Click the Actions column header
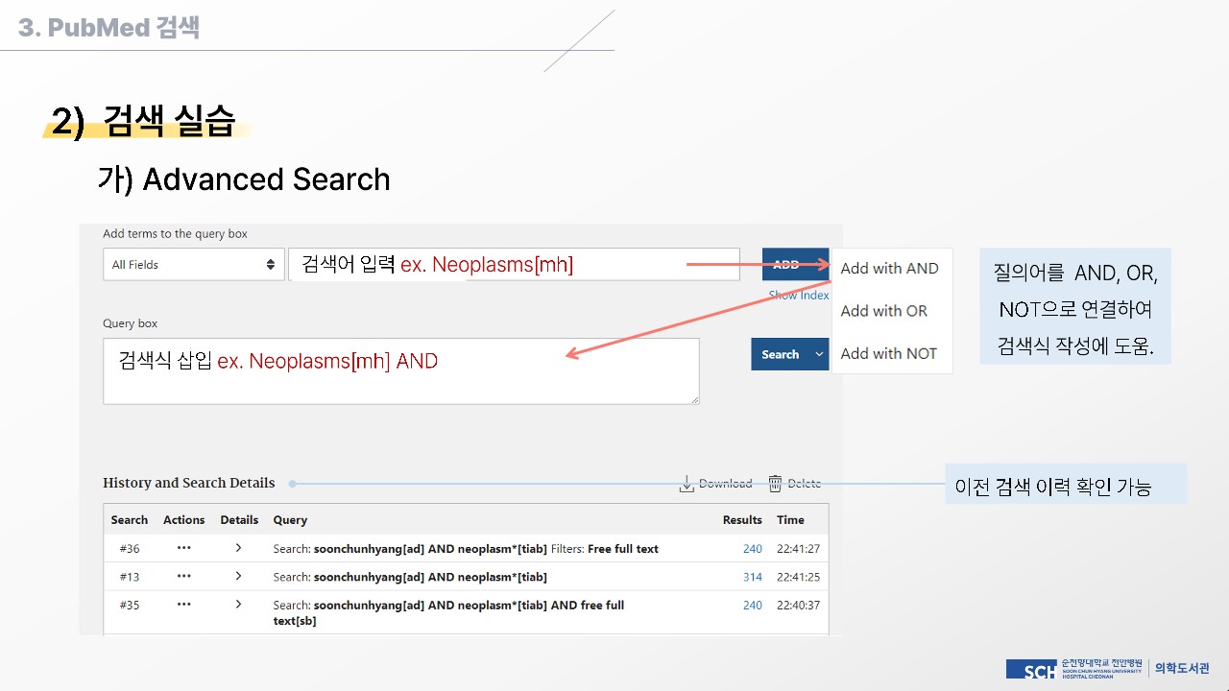This screenshot has height=691, width=1229. point(183,520)
